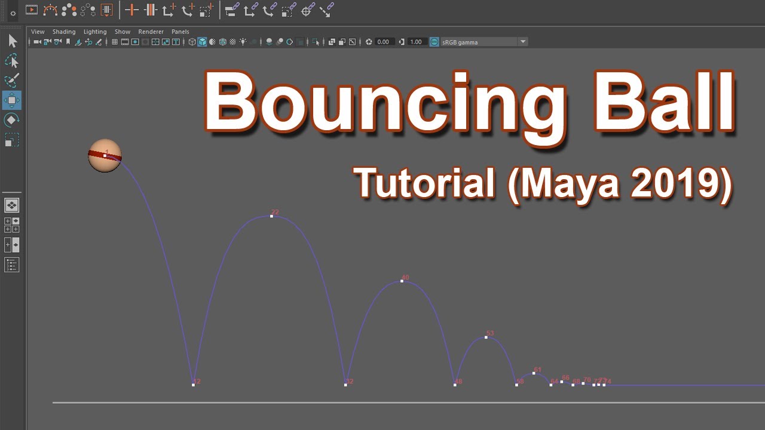Open the sRGB gamma view transform dropdown

click(484, 42)
